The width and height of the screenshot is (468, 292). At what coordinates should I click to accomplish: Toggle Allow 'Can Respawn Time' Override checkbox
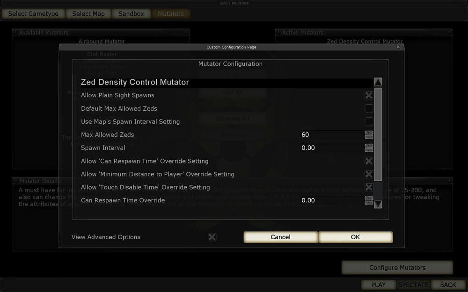pyautogui.click(x=369, y=161)
